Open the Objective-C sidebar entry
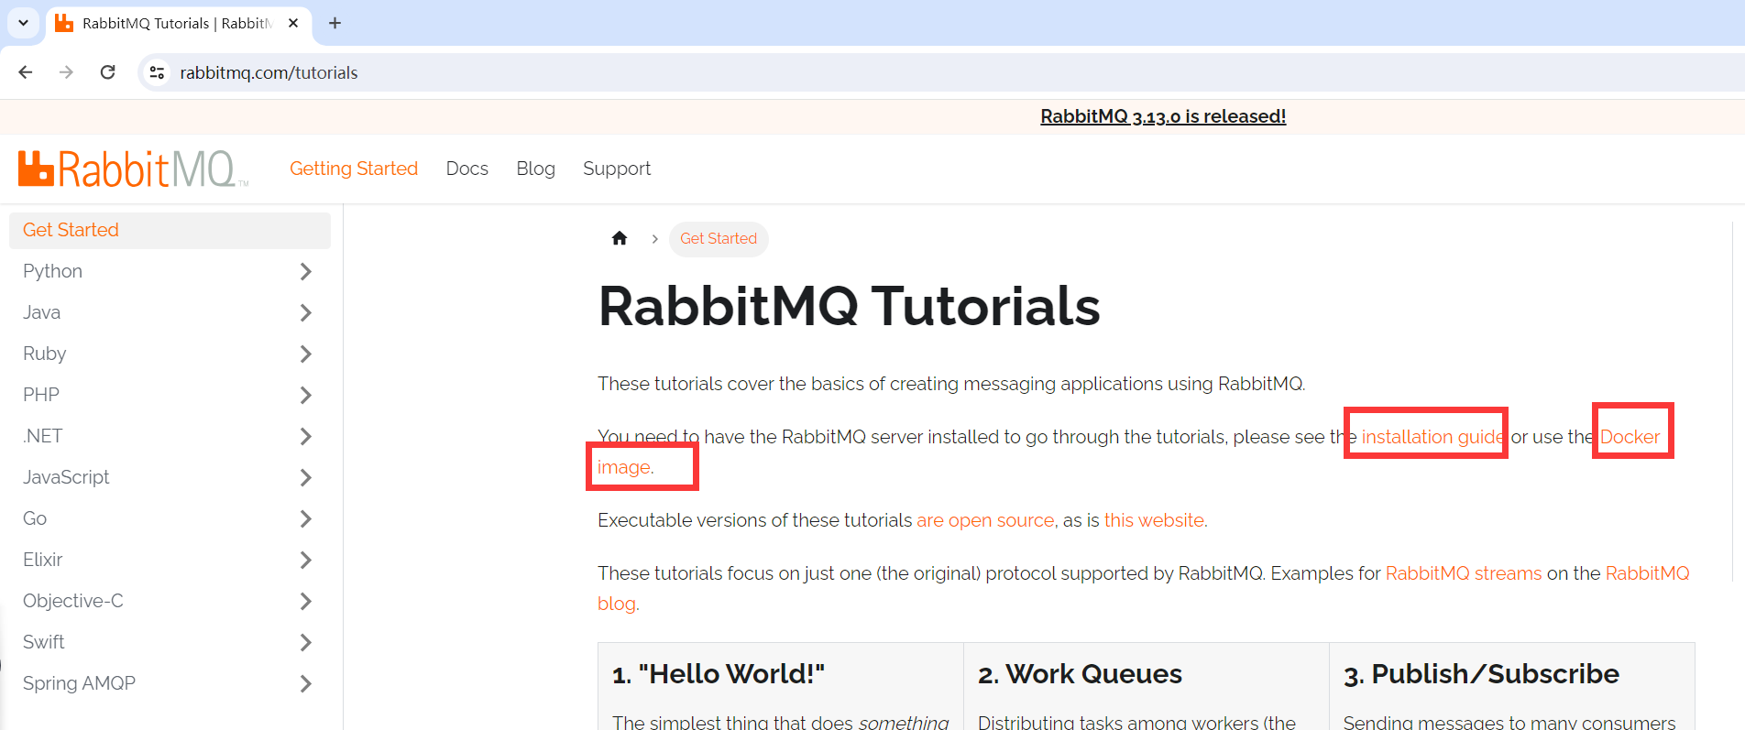This screenshot has height=730, width=1745. [73, 601]
